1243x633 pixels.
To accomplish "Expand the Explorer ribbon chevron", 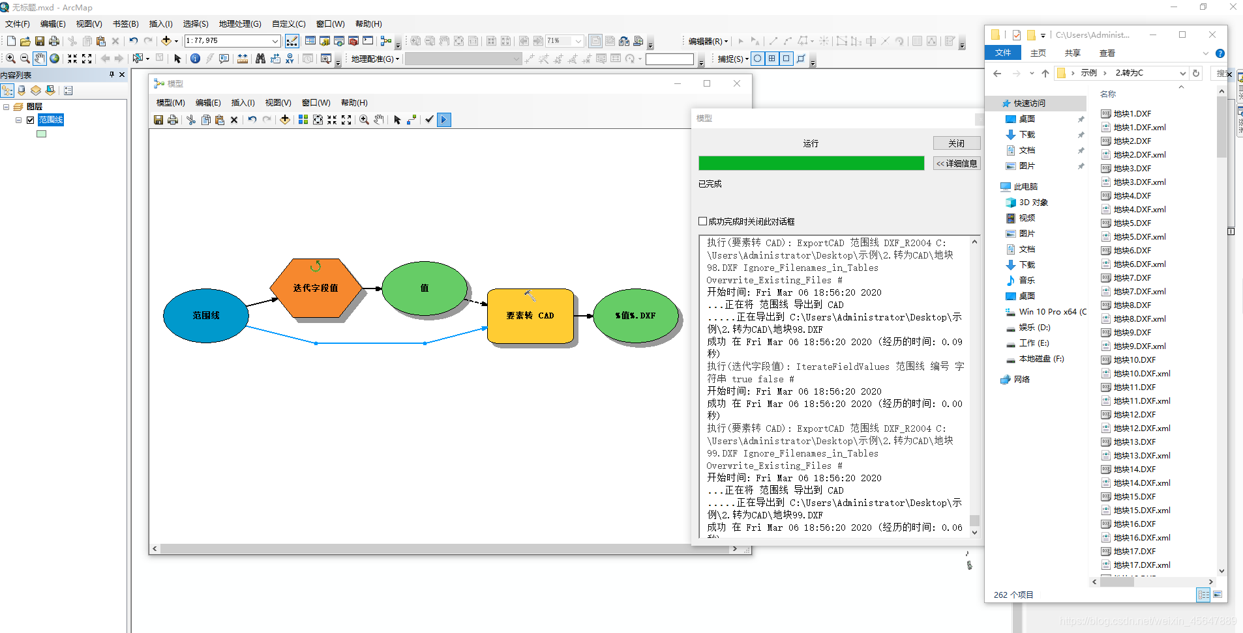I will [x=1205, y=53].
